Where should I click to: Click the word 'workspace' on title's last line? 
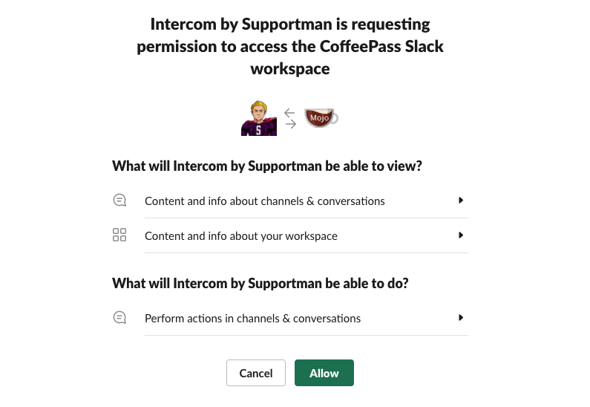coord(290,69)
